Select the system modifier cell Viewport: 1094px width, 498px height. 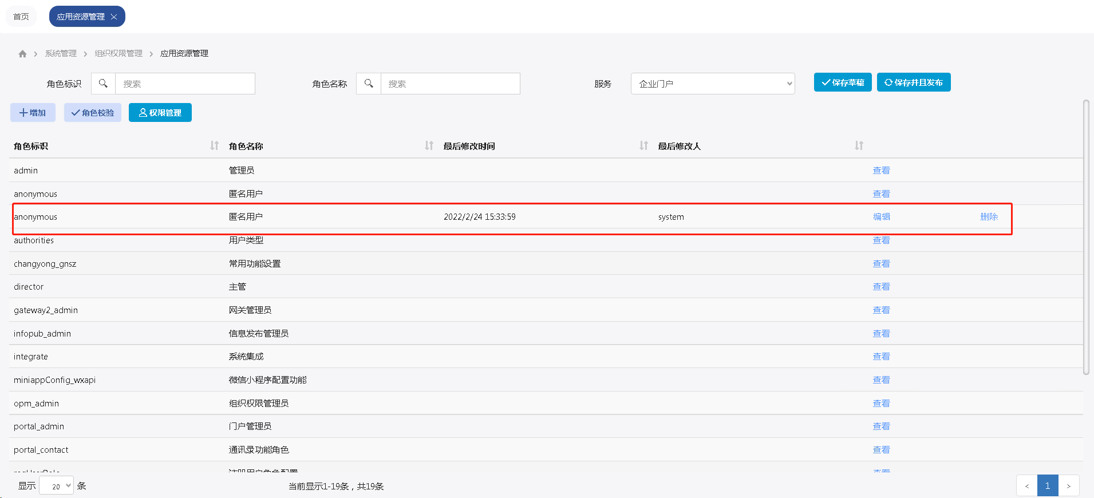tap(671, 217)
